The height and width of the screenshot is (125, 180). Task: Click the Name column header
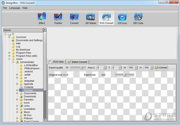point(23,30)
